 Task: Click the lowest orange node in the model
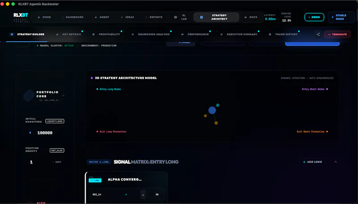[x=216, y=123]
